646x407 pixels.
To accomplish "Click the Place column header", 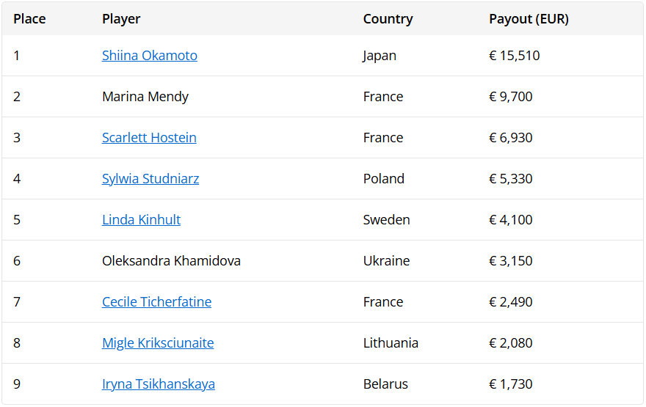I will [x=29, y=19].
